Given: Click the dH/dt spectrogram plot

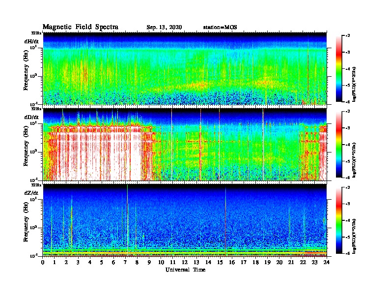Looking at the screenshot, I should 185,68.
